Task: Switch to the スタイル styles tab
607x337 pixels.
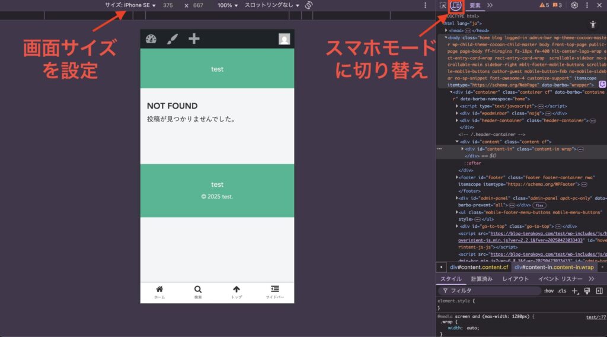Action: (451, 279)
